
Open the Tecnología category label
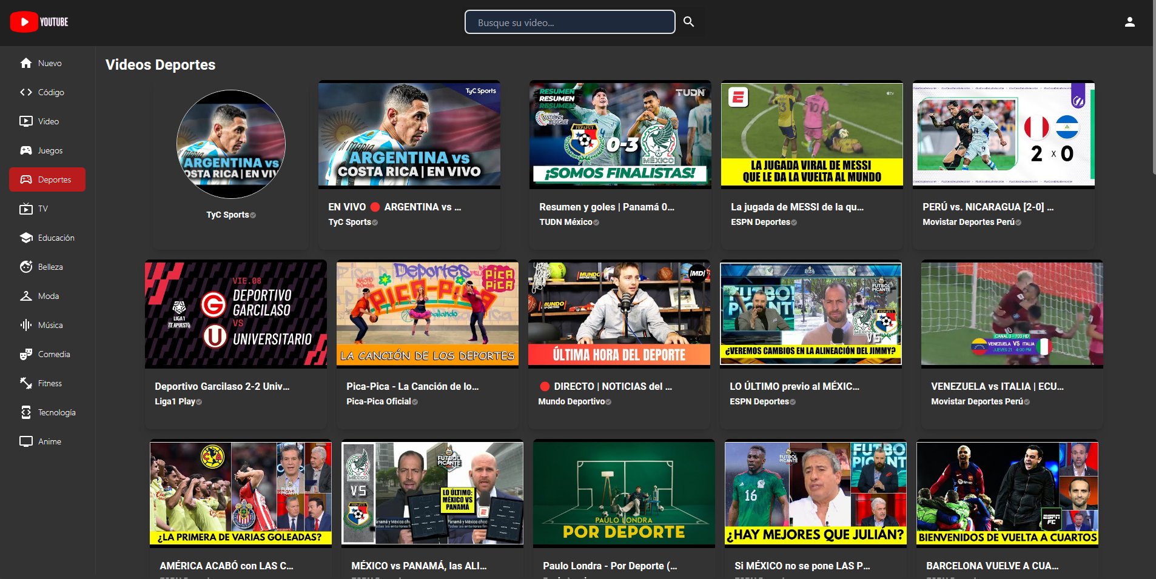(x=57, y=412)
